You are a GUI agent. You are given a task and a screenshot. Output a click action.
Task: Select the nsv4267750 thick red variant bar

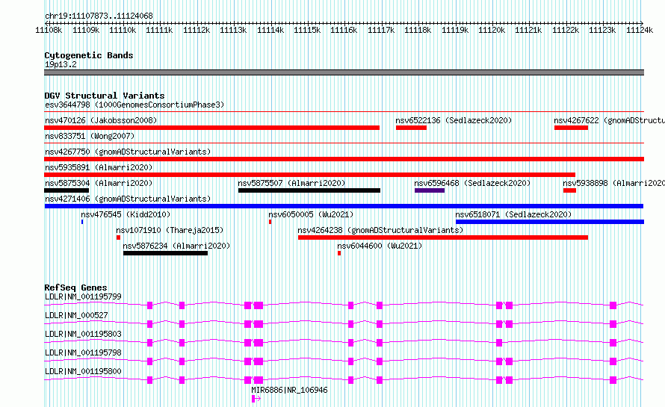(344, 159)
